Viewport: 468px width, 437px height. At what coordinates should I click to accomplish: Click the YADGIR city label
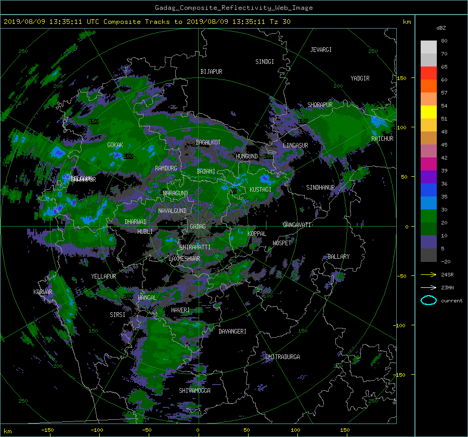coord(360,78)
